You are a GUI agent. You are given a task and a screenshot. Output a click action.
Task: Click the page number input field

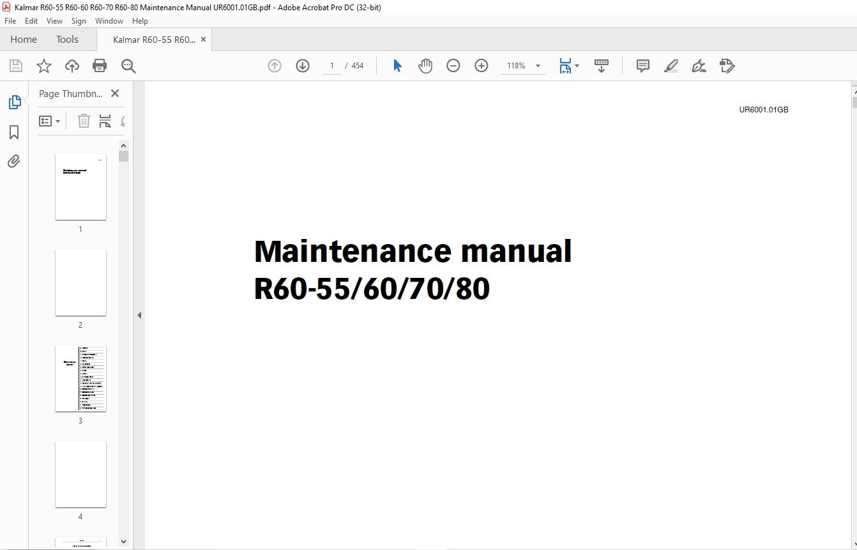pyautogui.click(x=332, y=66)
